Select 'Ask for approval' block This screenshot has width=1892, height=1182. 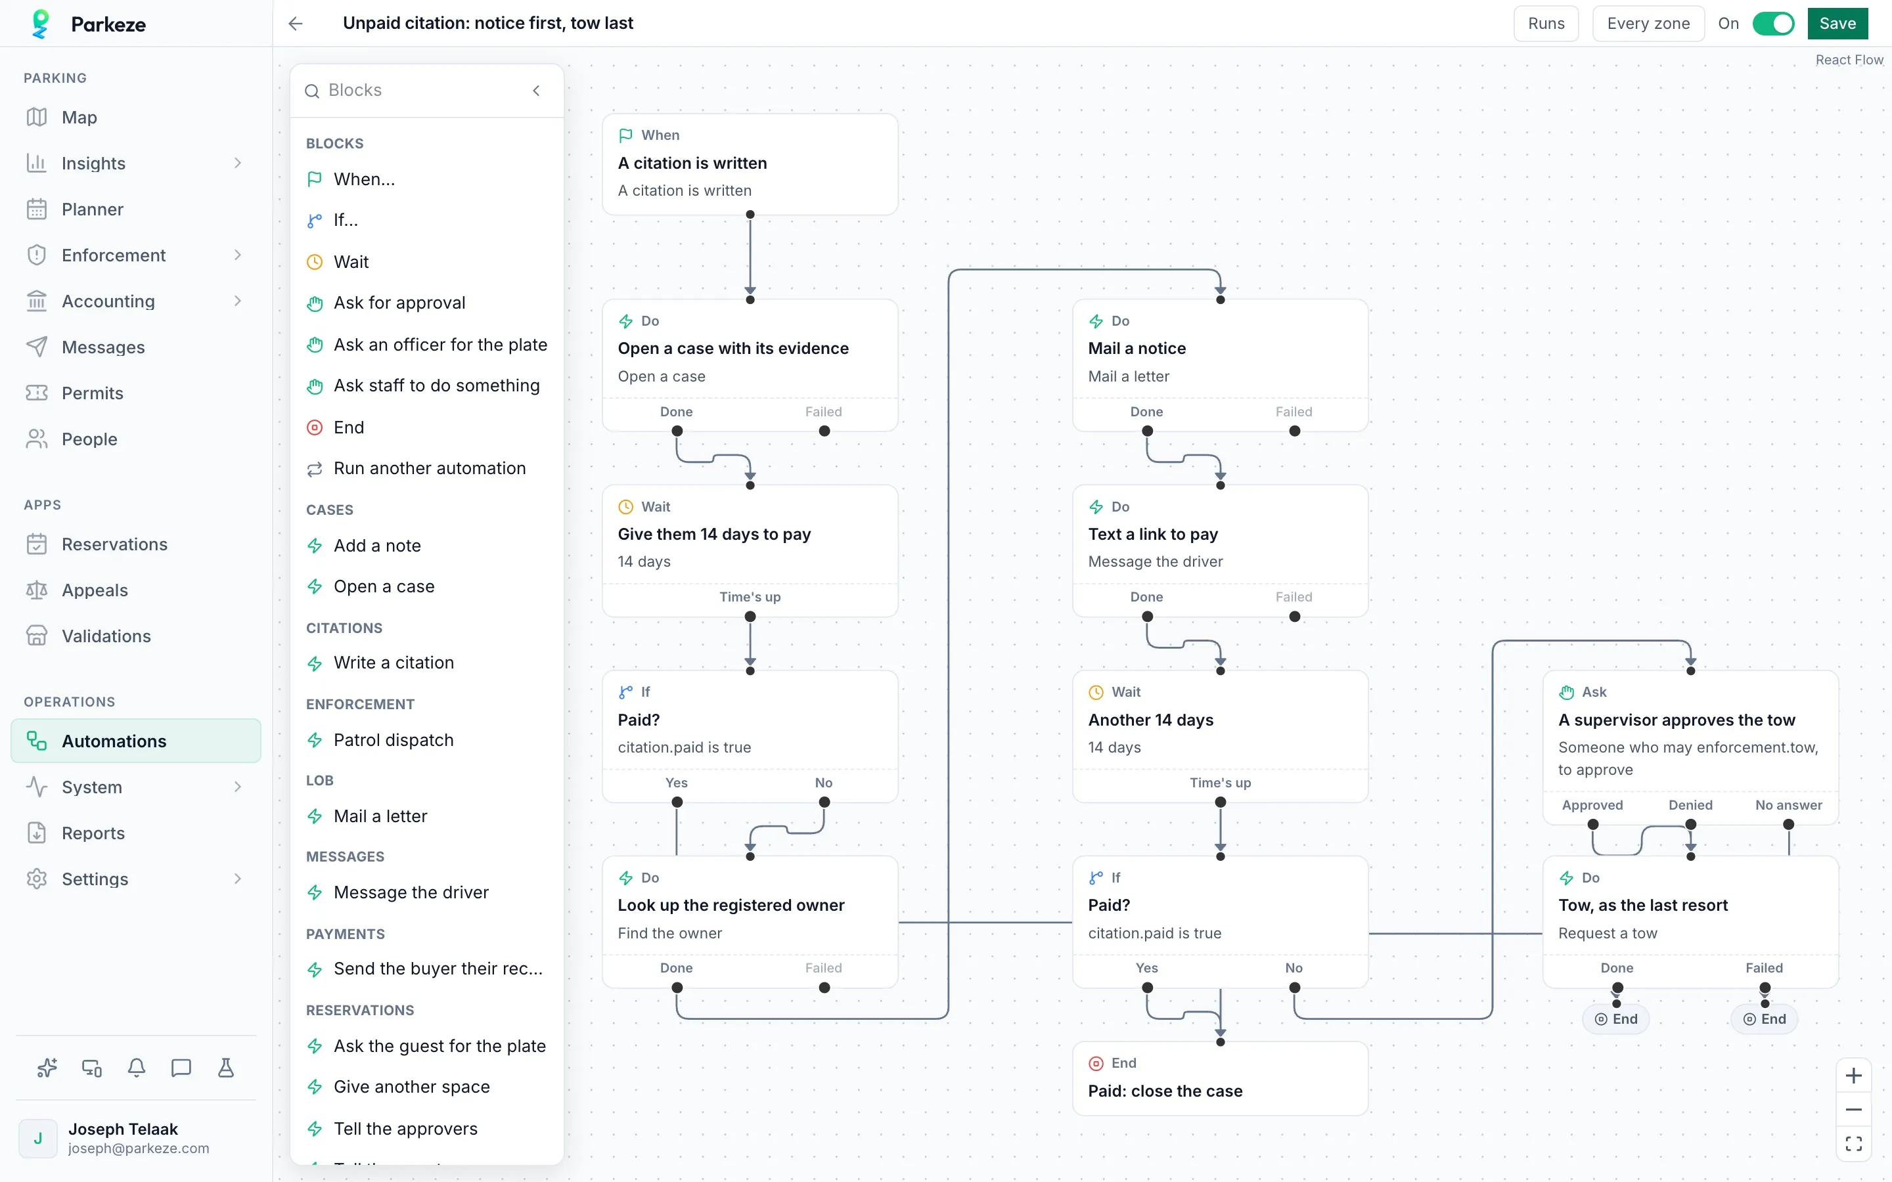coord(427,303)
